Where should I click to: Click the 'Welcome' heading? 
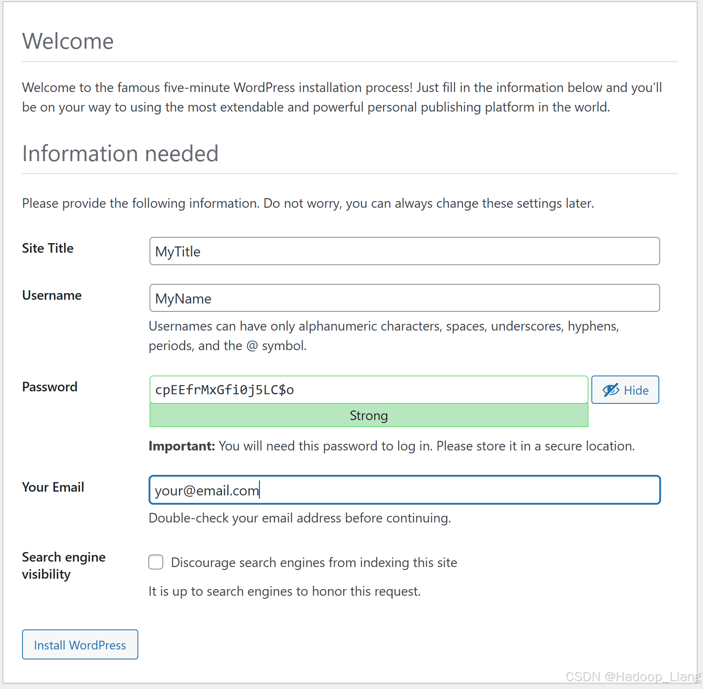[x=68, y=41]
